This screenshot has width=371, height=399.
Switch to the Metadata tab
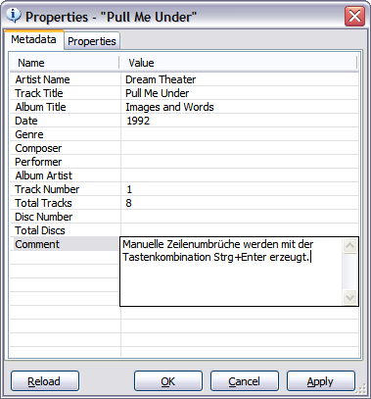(x=33, y=39)
